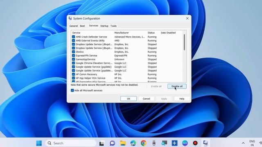Viewport: 262px width, 147px height.
Task: Open the microphone app in the taskbar
Action: coord(154,143)
